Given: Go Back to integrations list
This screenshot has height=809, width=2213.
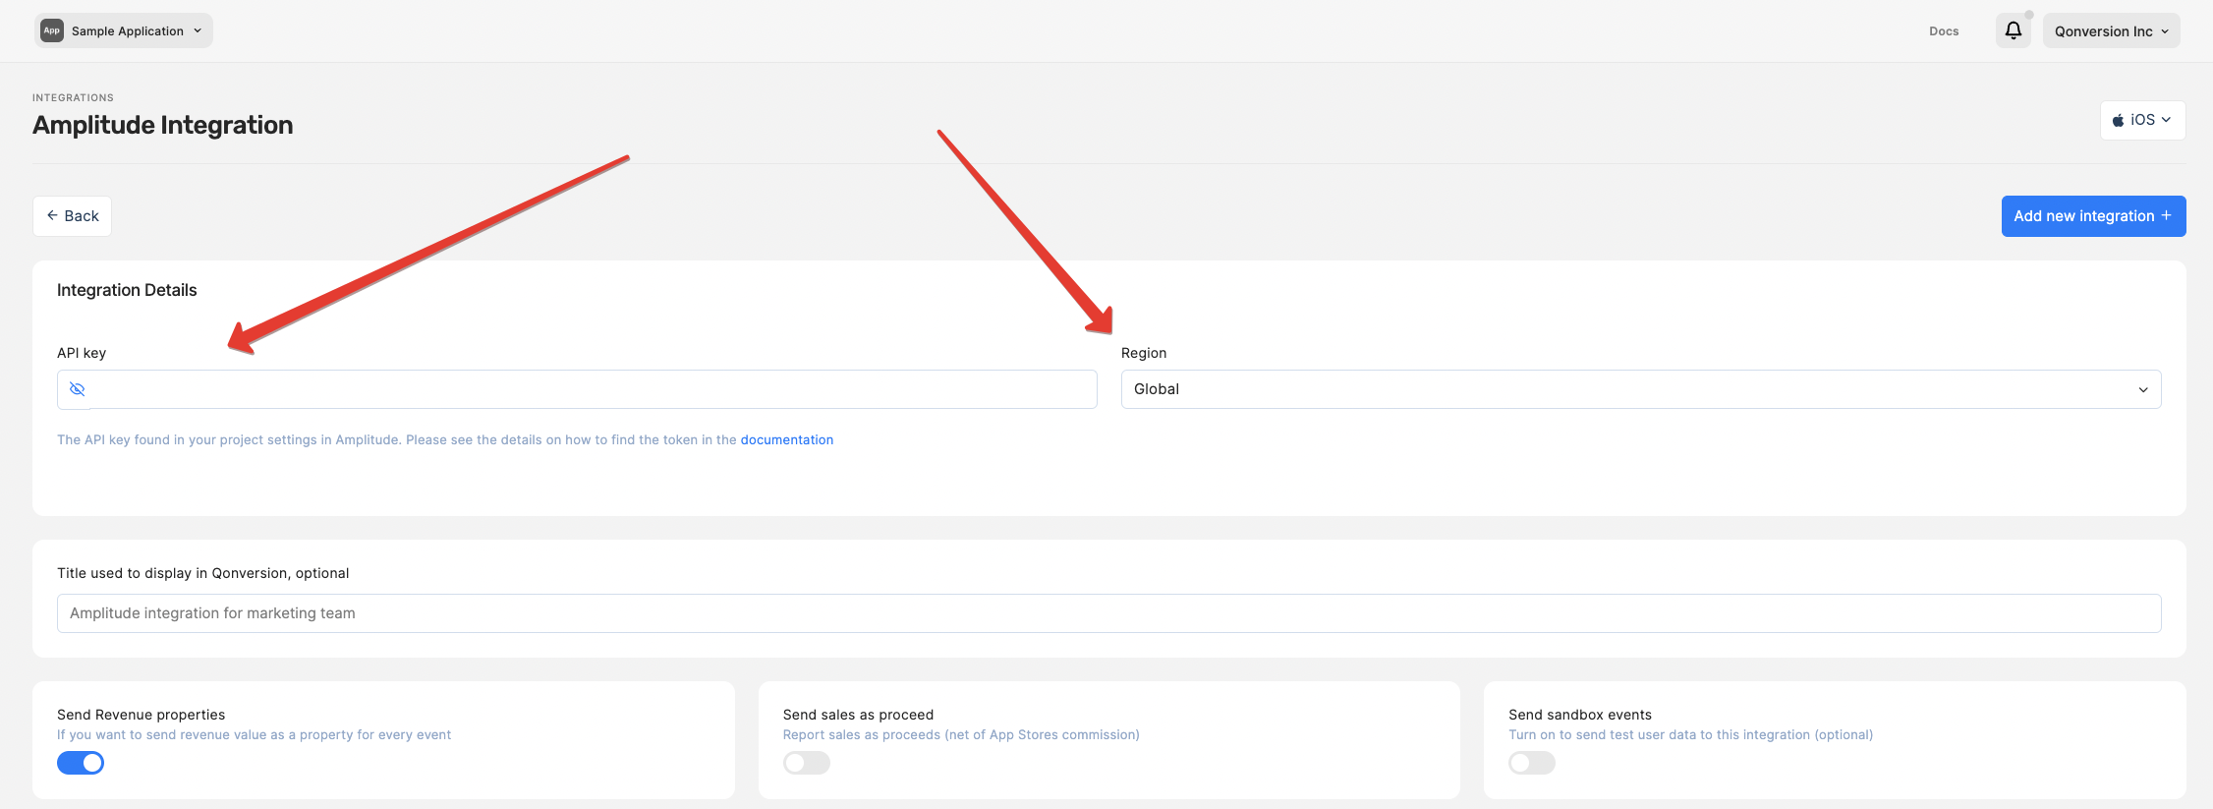Looking at the screenshot, I should (x=73, y=216).
